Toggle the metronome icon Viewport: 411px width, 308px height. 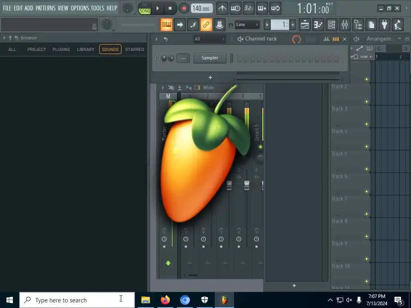tap(222, 8)
